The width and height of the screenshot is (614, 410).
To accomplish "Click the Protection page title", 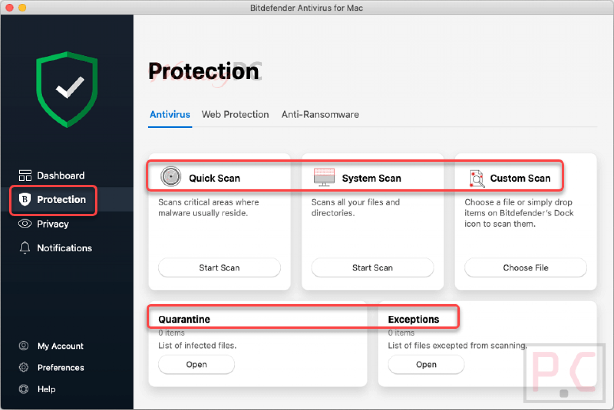I will point(203,71).
